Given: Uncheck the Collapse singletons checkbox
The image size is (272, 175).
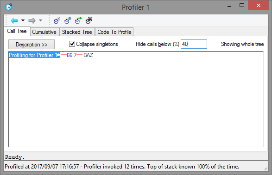Looking at the screenshot, I should (72, 44).
